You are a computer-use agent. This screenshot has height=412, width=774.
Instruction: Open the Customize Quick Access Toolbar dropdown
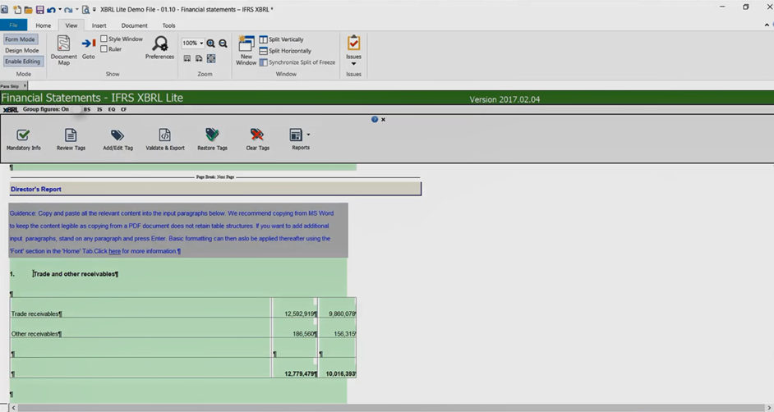[x=94, y=9]
